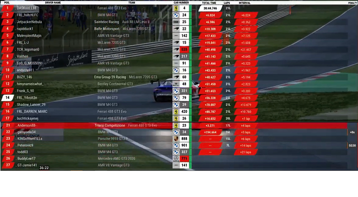The image size is (358, 197).
Task: Click the +1 lap interval for buchtickajenej
Action: [246, 118]
